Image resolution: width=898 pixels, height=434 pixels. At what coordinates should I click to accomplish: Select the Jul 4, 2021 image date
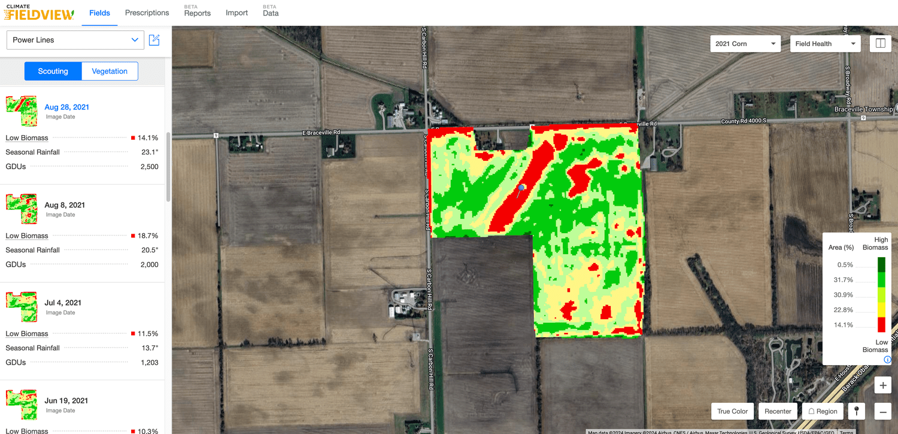coord(63,303)
